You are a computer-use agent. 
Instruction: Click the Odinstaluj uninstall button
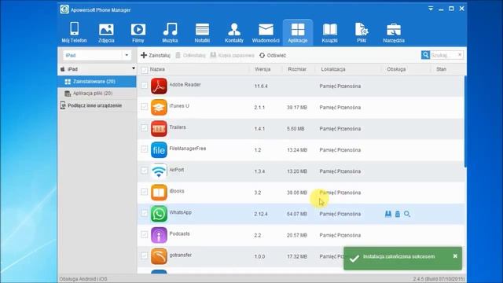click(x=190, y=55)
